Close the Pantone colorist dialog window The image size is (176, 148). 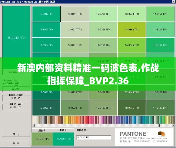pos(173,1)
